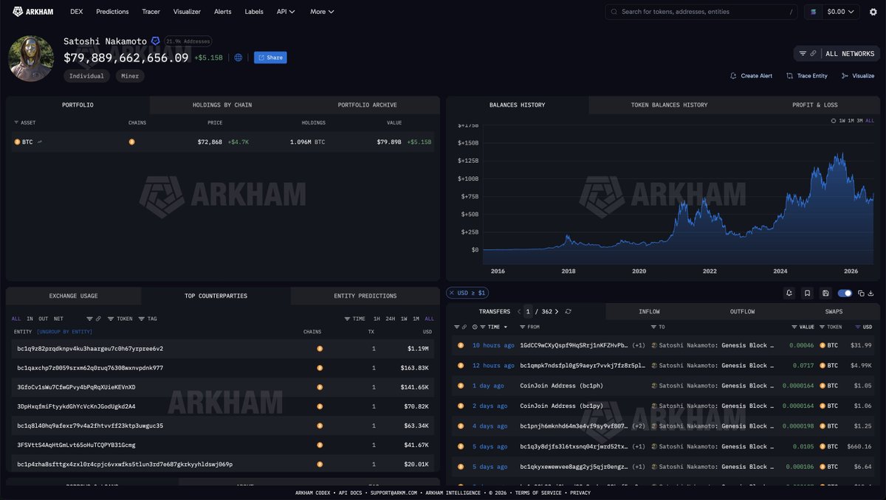Show NET counterparties
The height and width of the screenshot is (500, 886).
[x=58, y=319]
